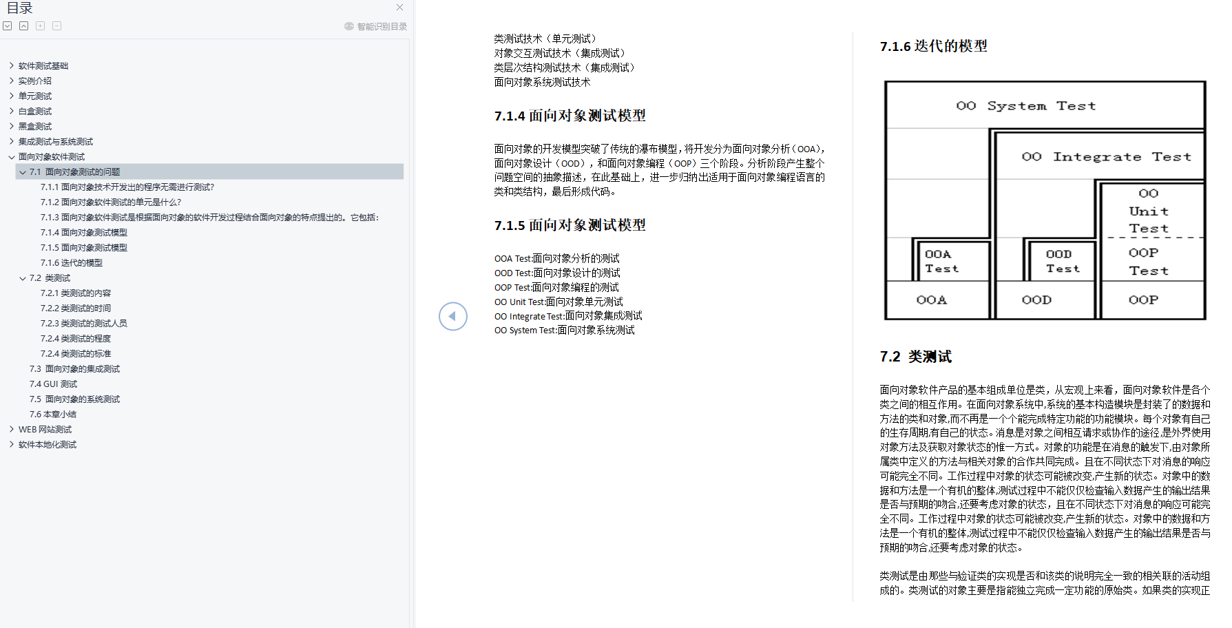
Task: Collapse the 7.1 面向对象测试的问题 section
Action: 22,171
